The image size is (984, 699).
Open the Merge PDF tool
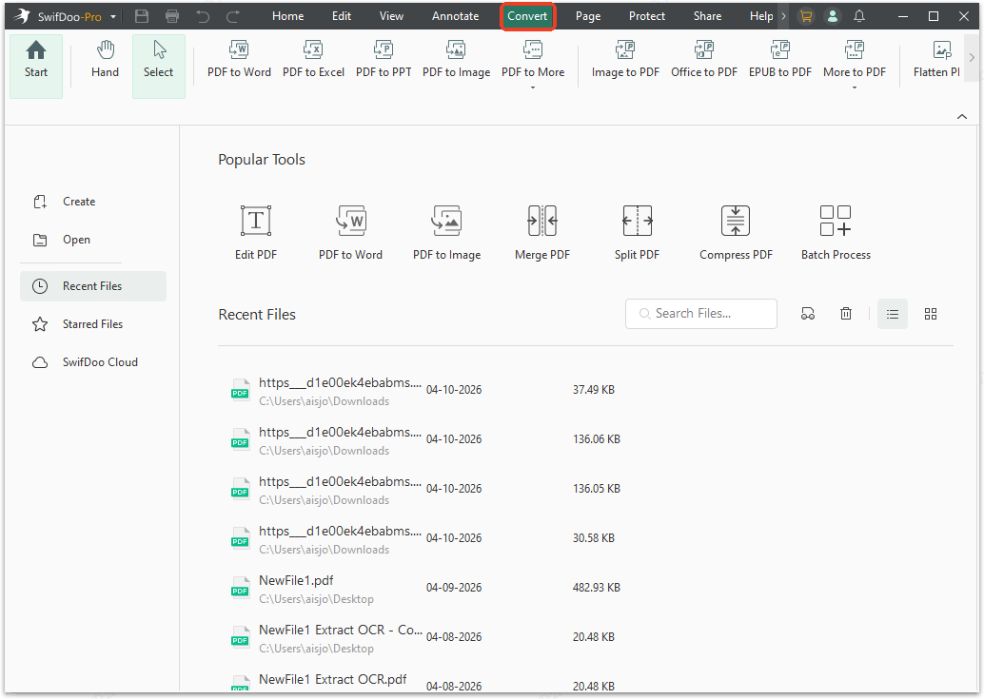541,231
